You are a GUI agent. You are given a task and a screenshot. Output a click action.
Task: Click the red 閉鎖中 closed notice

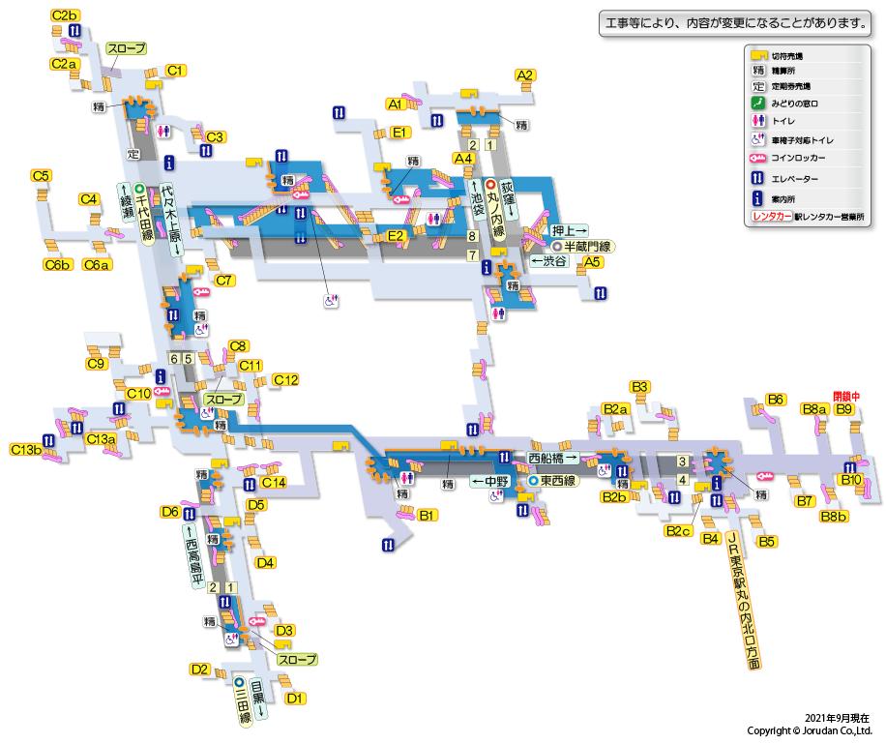845,396
